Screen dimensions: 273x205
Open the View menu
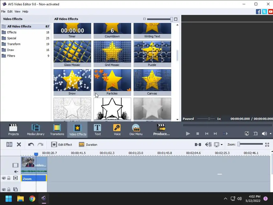[x=17, y=11]
